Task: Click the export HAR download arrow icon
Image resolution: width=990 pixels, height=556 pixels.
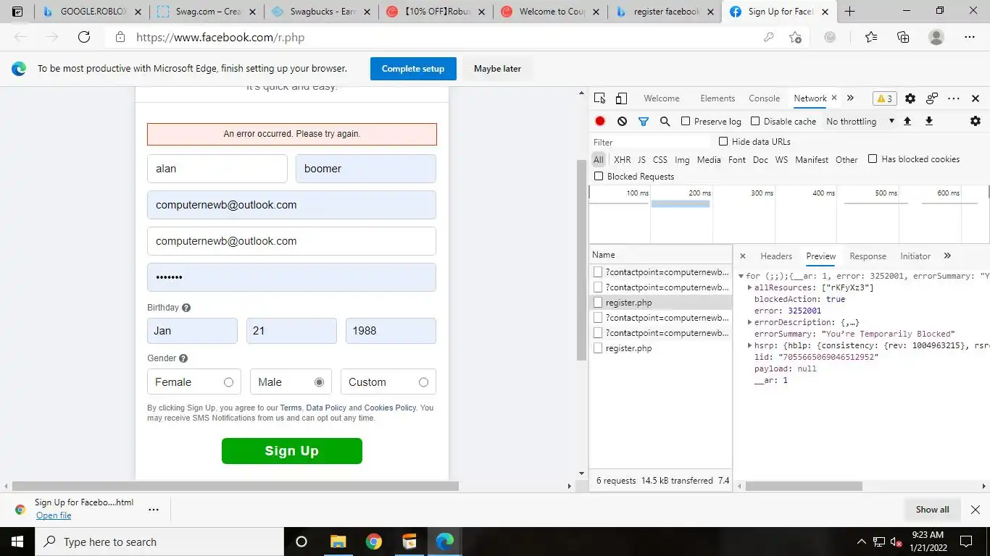Action: [x=929, y=121]
